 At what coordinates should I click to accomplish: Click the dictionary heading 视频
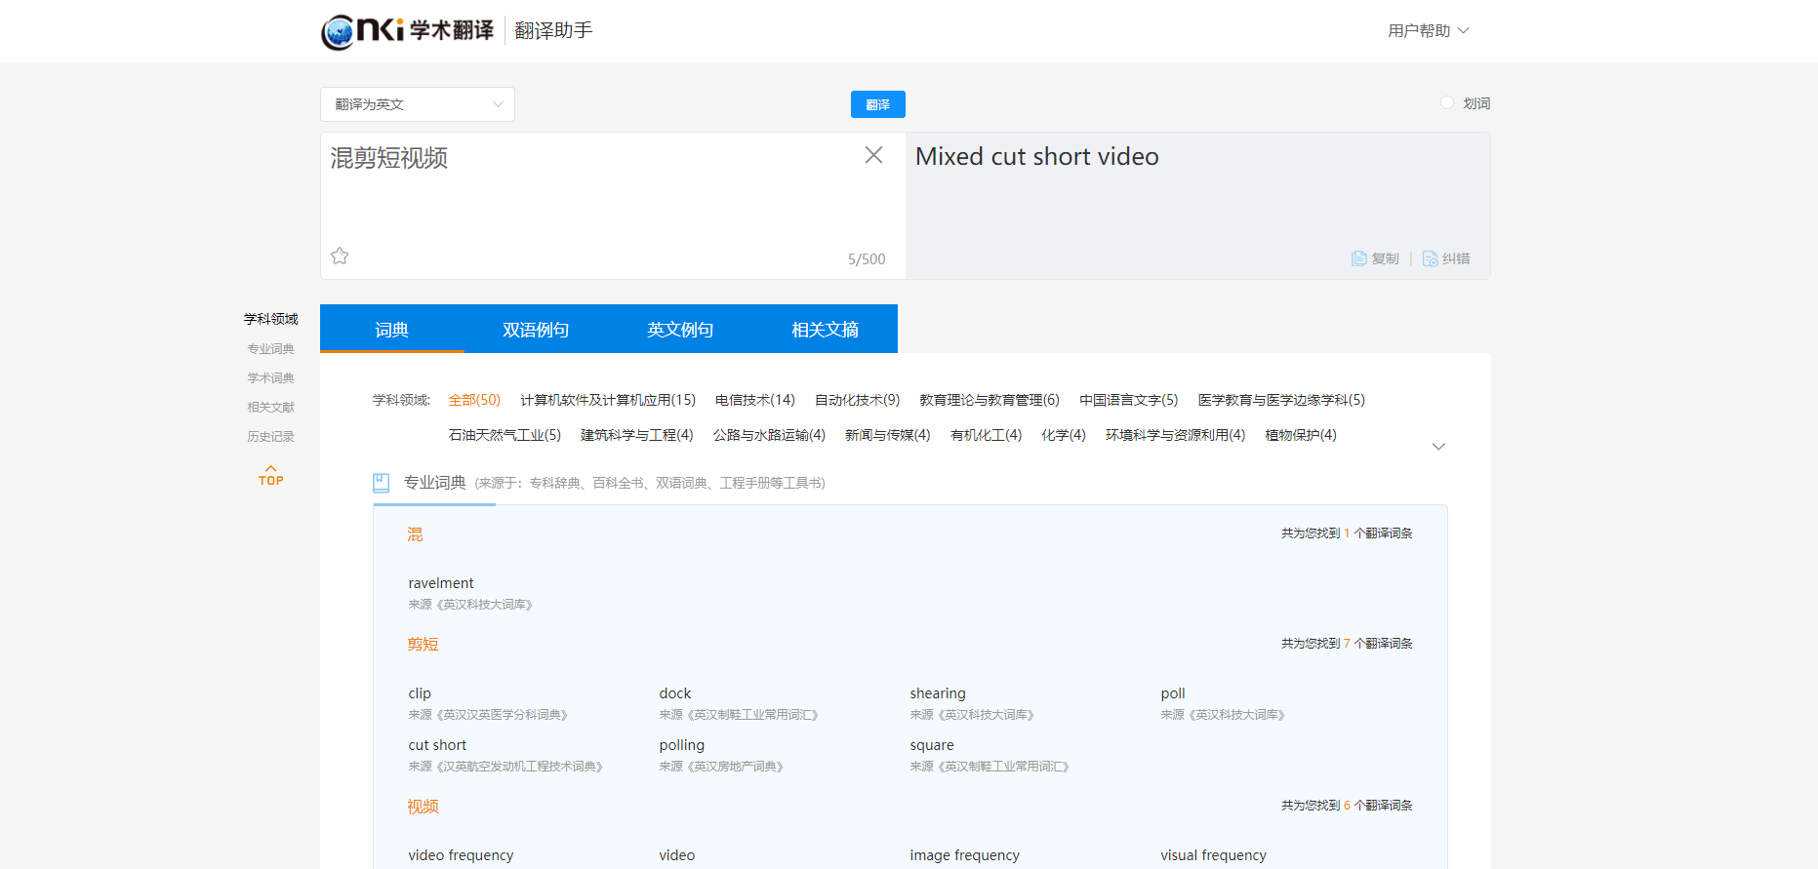(x=423, y=807)
